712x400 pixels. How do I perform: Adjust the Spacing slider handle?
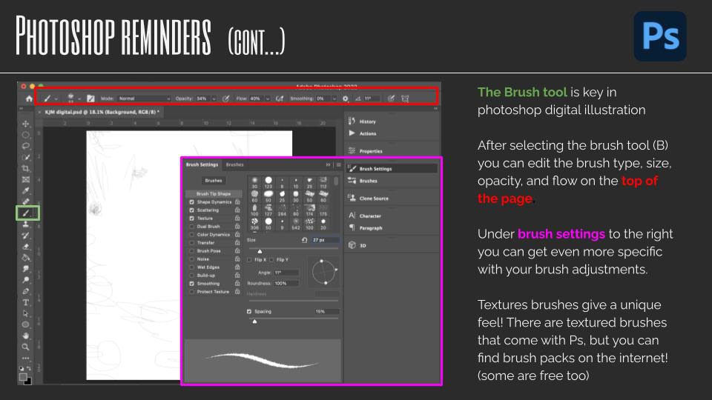[254, 321]
